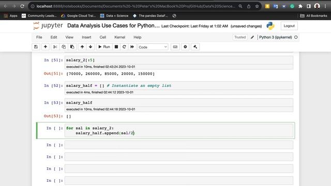Screen dimensions: 331x186
Task: Click the hammer toolbar icon
Action: point(195,47)
